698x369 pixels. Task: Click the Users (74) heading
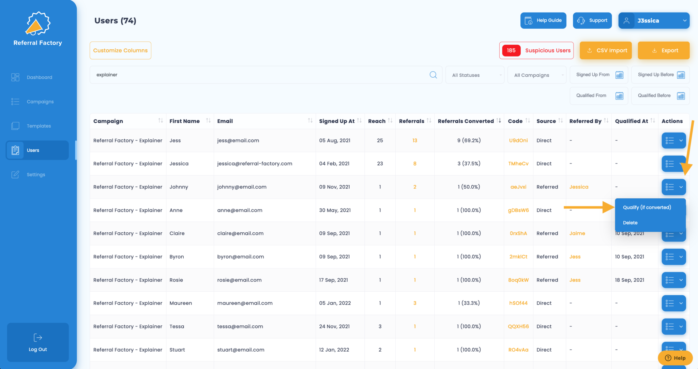(x=115, y=21)
